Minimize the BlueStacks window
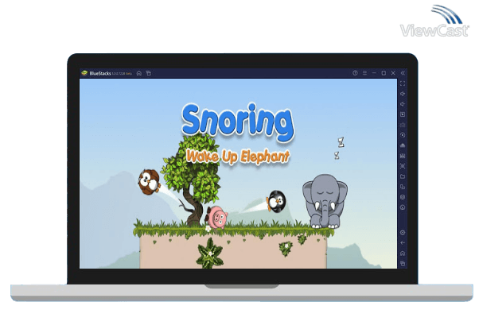The width and height of the screenshot is (479, 329). pos(374,73)
